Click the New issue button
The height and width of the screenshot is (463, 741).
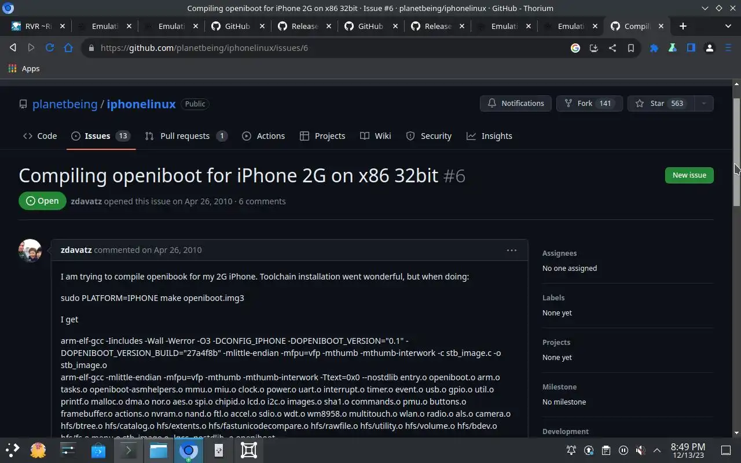(689, 175)
